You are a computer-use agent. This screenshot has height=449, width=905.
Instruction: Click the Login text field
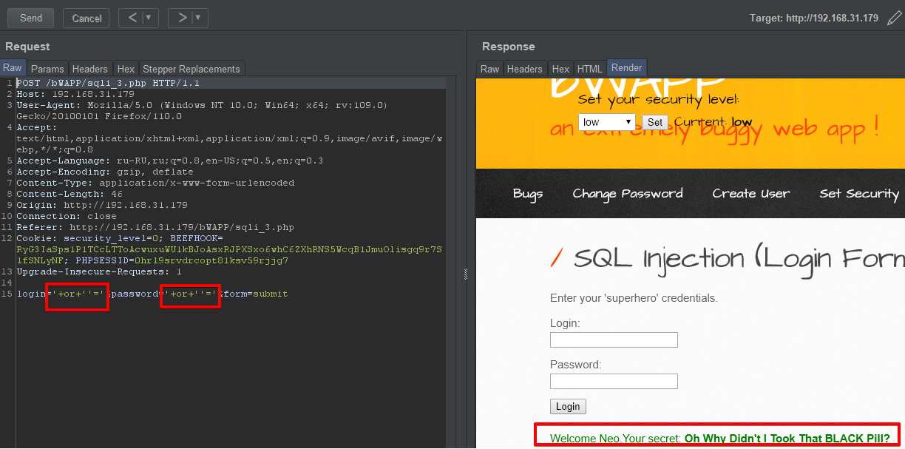[614, 340]
